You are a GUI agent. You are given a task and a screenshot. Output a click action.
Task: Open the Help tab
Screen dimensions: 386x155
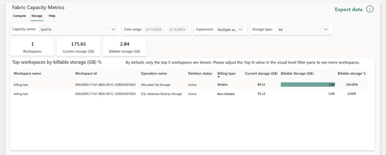(52, 16)
